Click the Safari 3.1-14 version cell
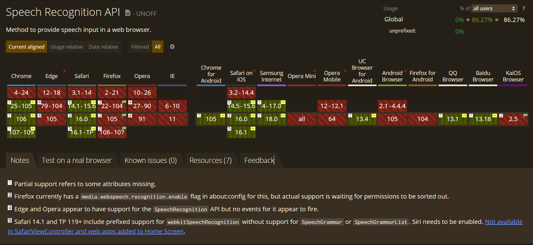Screen dimensions: 533x245 point(82,93)
